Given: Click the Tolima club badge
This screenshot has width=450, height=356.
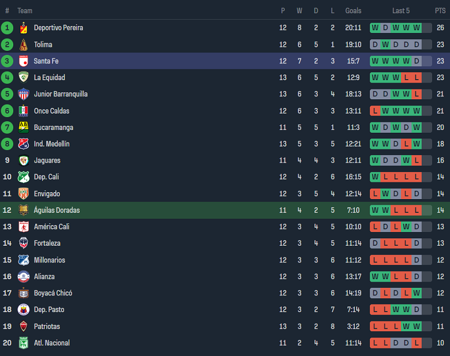Looking at the screenshot, I should pyautogui.click(x=24, y=44).
